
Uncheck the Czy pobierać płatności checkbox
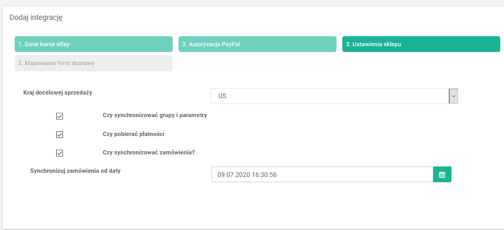(x=59, y=134)
